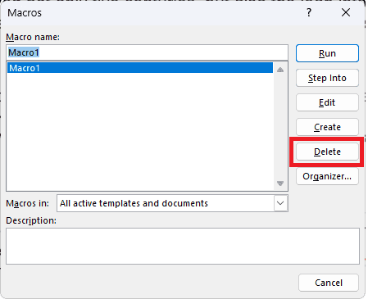This screenshot has height=299, width=368.
Task: Click the scroll down arrow in macro list
Action: (x=280, y=183)
